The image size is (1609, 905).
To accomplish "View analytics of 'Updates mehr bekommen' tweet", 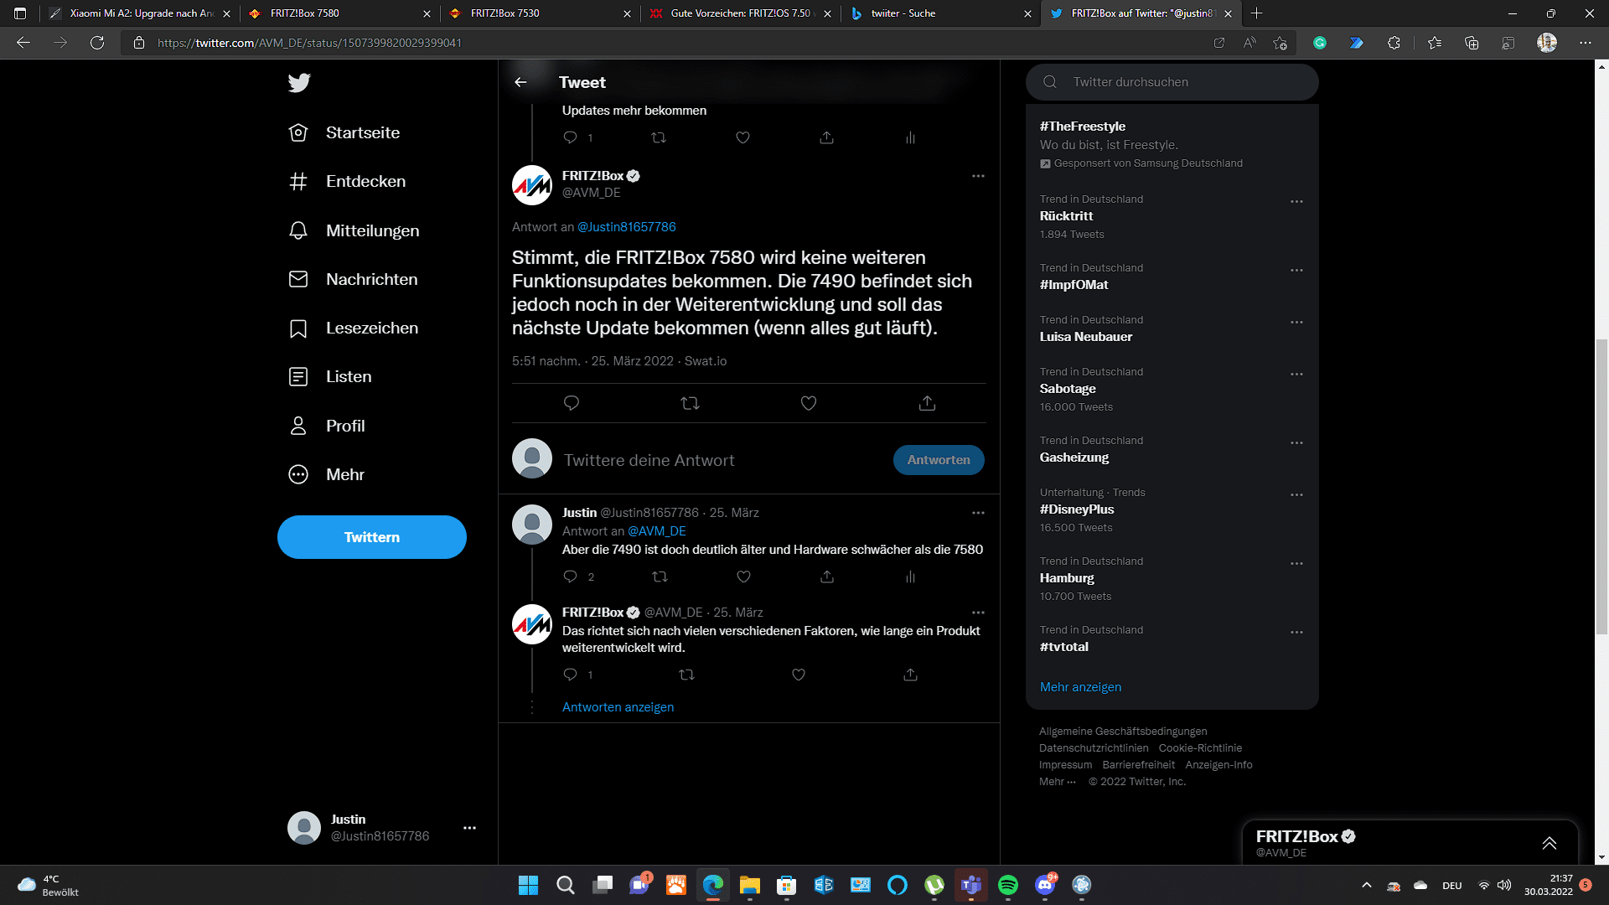I will click(910, 137).
